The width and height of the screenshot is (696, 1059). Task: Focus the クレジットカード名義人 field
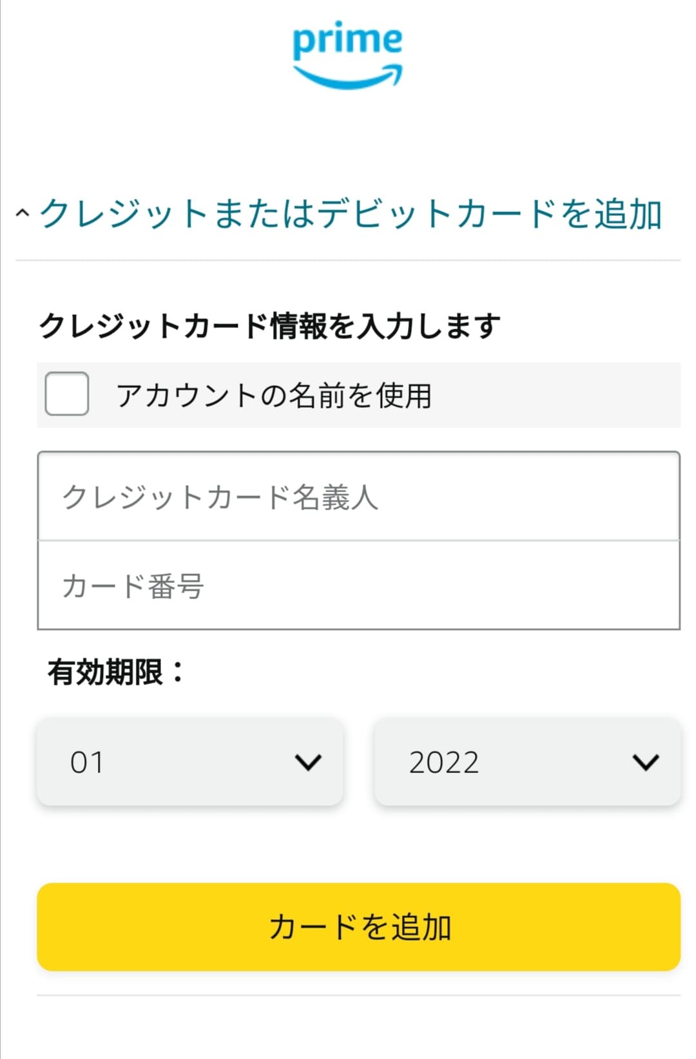[x=359, y=496]
